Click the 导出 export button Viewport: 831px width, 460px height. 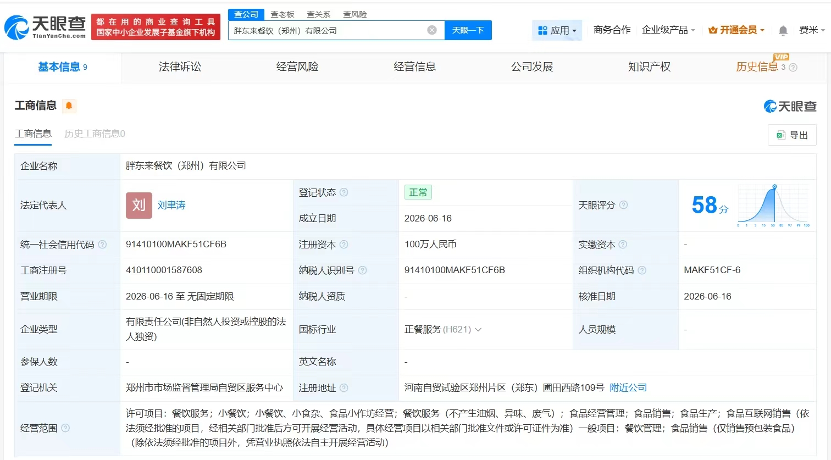pos(792,135)
